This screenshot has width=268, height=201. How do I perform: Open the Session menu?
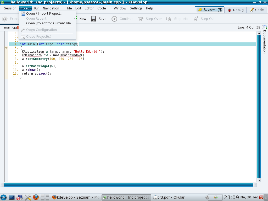[x=10, y=8]
